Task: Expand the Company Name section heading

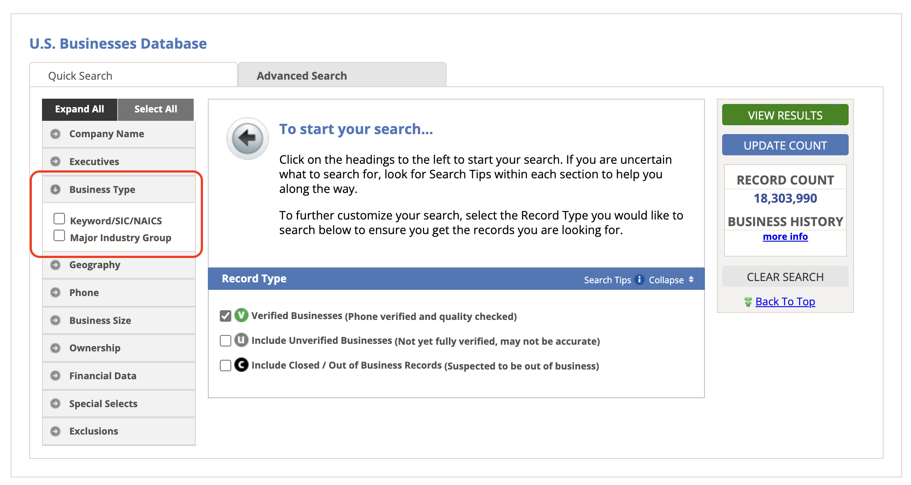Action: point(119,134)
